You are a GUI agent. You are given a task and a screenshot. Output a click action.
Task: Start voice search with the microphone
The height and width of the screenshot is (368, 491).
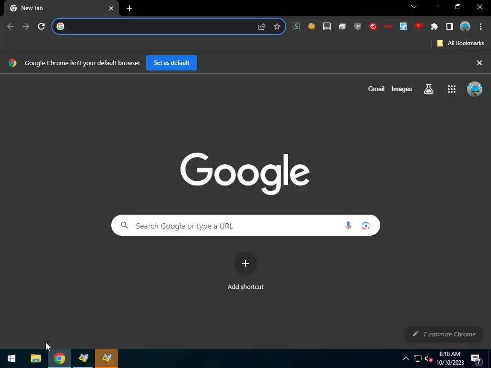point(348,225)
